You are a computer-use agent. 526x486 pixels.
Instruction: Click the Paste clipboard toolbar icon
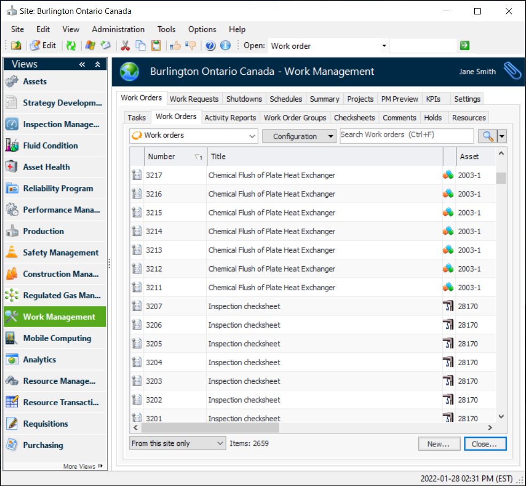click(x=156, y=46)
